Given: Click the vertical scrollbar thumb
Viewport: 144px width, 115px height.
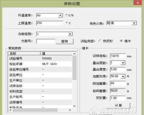Looking at the screenshot, I should click(74, 68).
